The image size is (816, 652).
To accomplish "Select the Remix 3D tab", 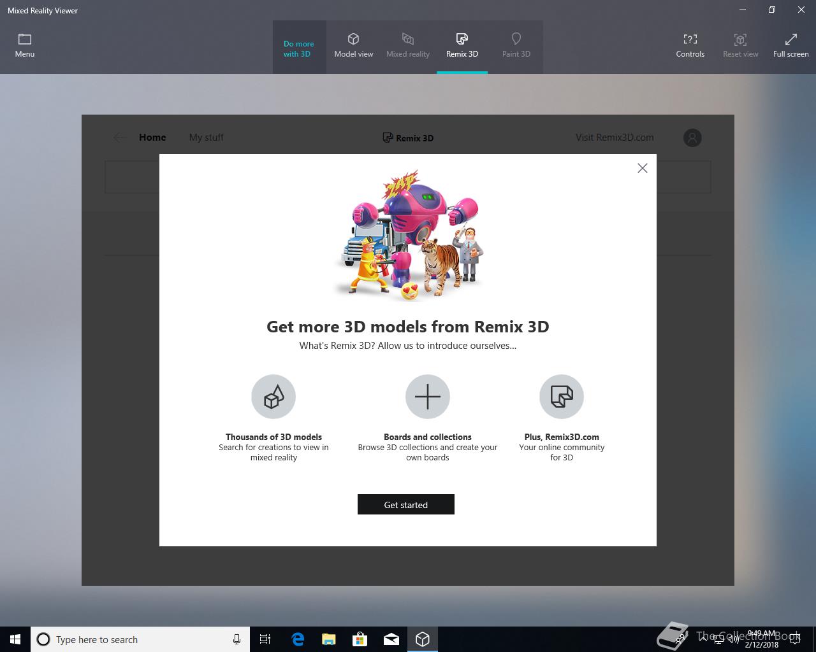I will [462, 46].
